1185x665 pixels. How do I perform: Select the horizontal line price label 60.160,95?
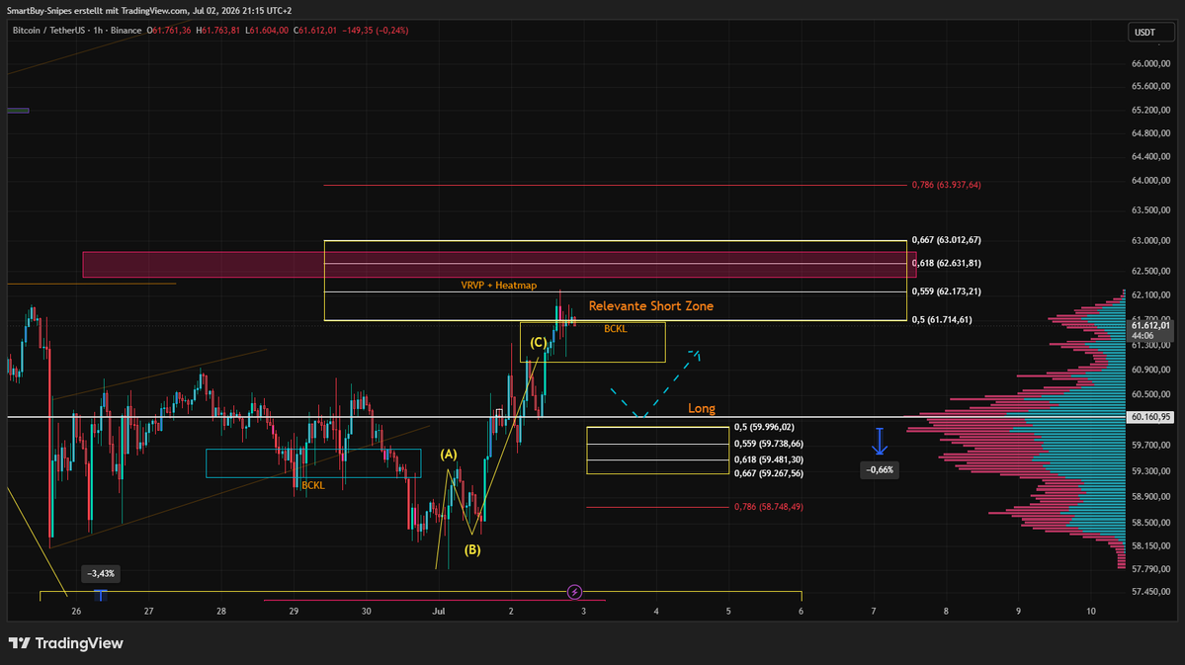pyautogui.click(x=1151, y=417)
